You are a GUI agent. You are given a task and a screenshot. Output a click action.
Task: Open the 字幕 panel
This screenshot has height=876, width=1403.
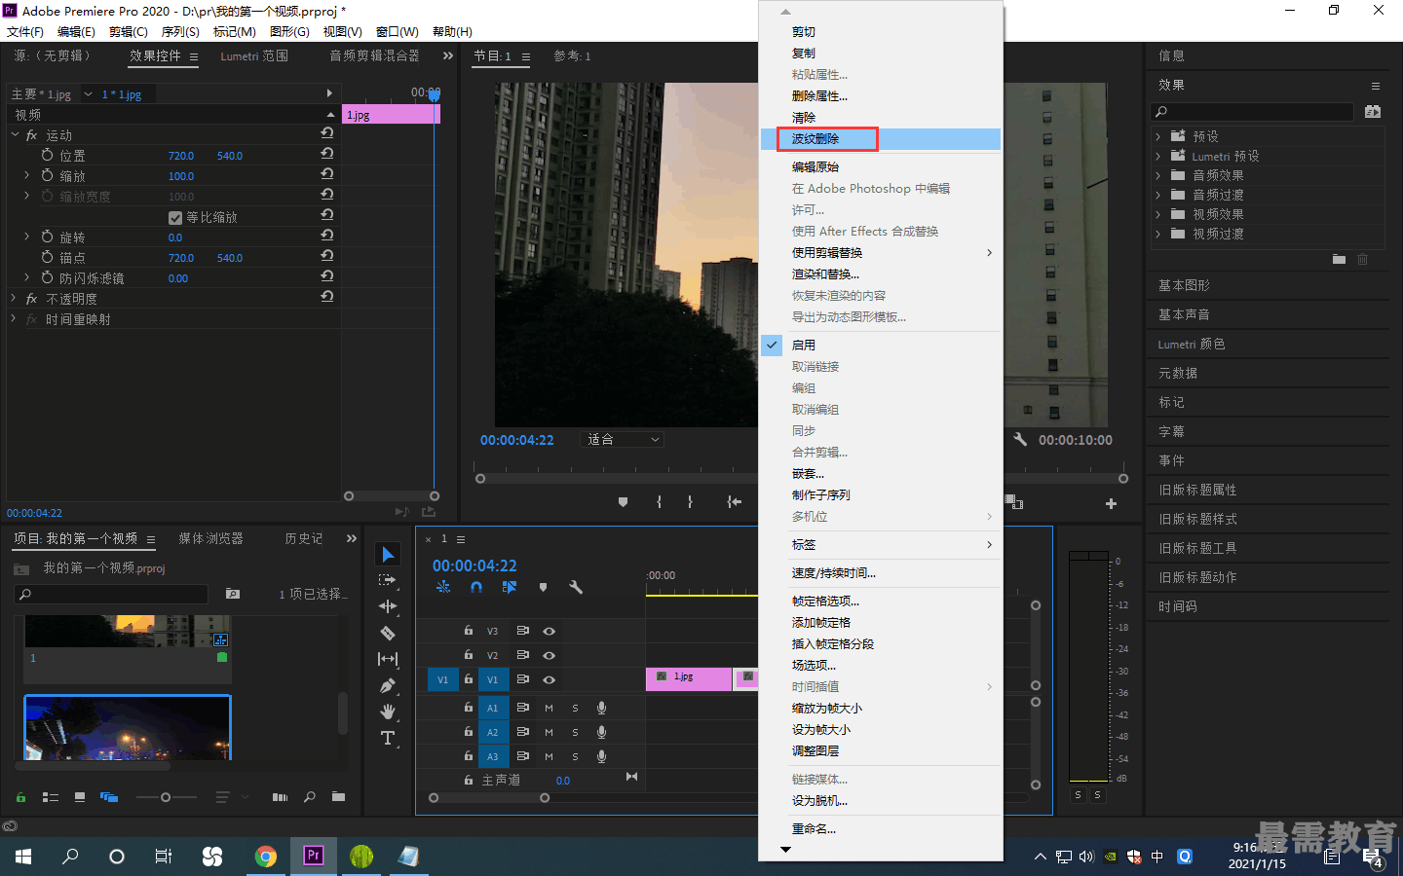(1171, 431)
